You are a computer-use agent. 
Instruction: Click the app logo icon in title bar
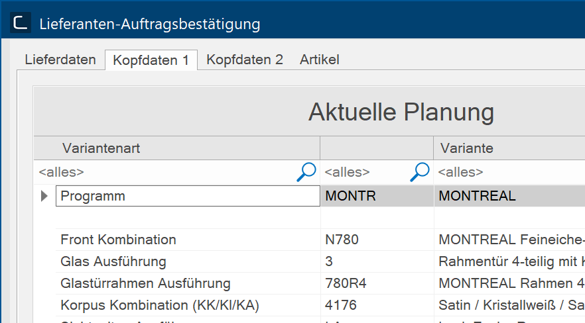pyautogui.click(x=21, y=24)
